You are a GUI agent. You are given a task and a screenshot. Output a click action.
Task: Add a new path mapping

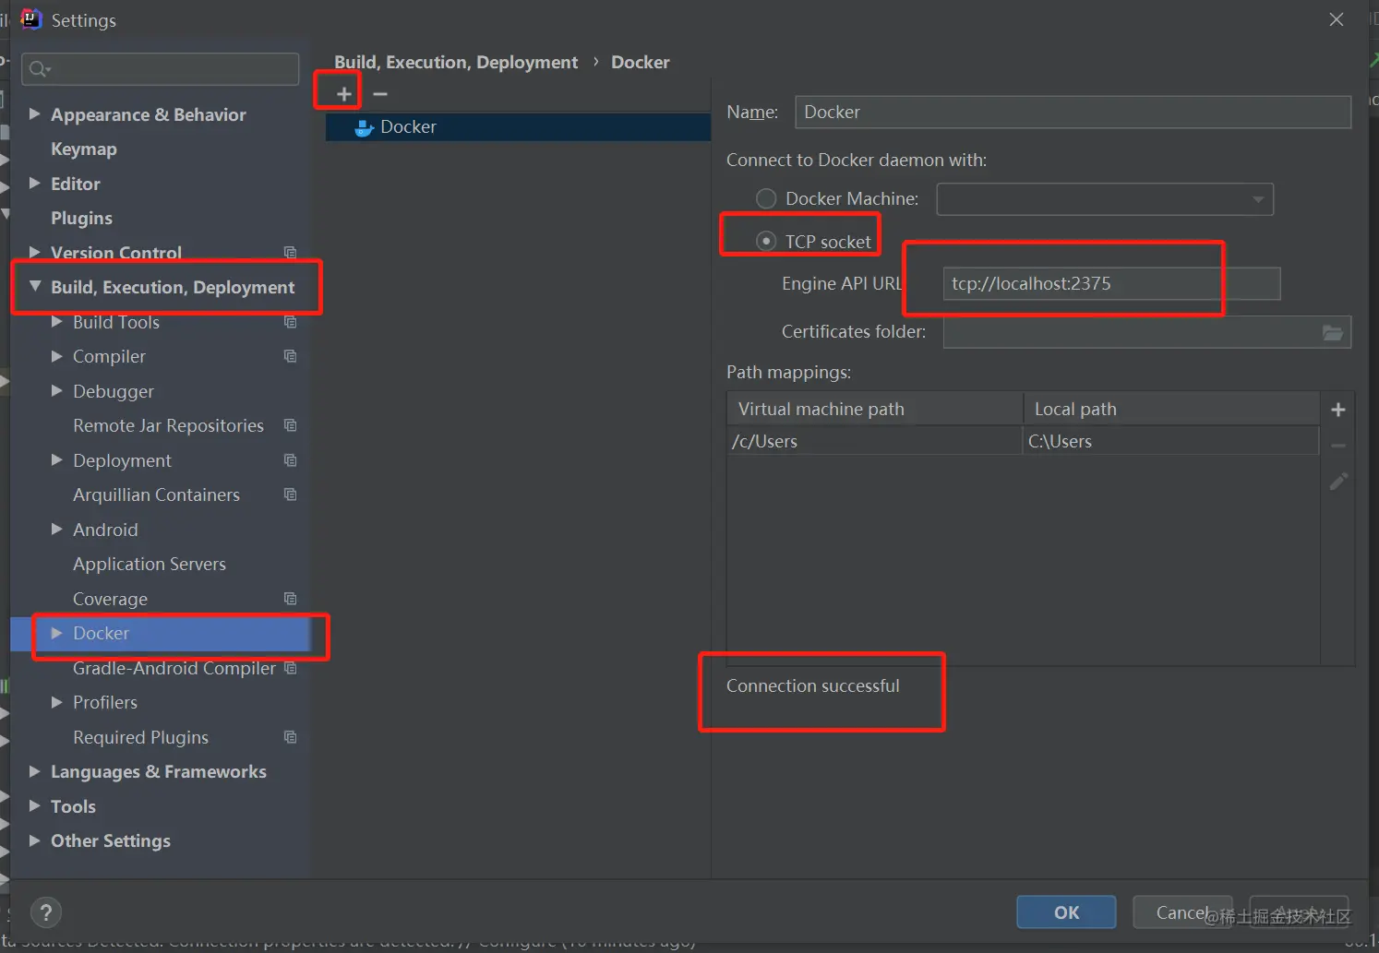coord(1338,410)
